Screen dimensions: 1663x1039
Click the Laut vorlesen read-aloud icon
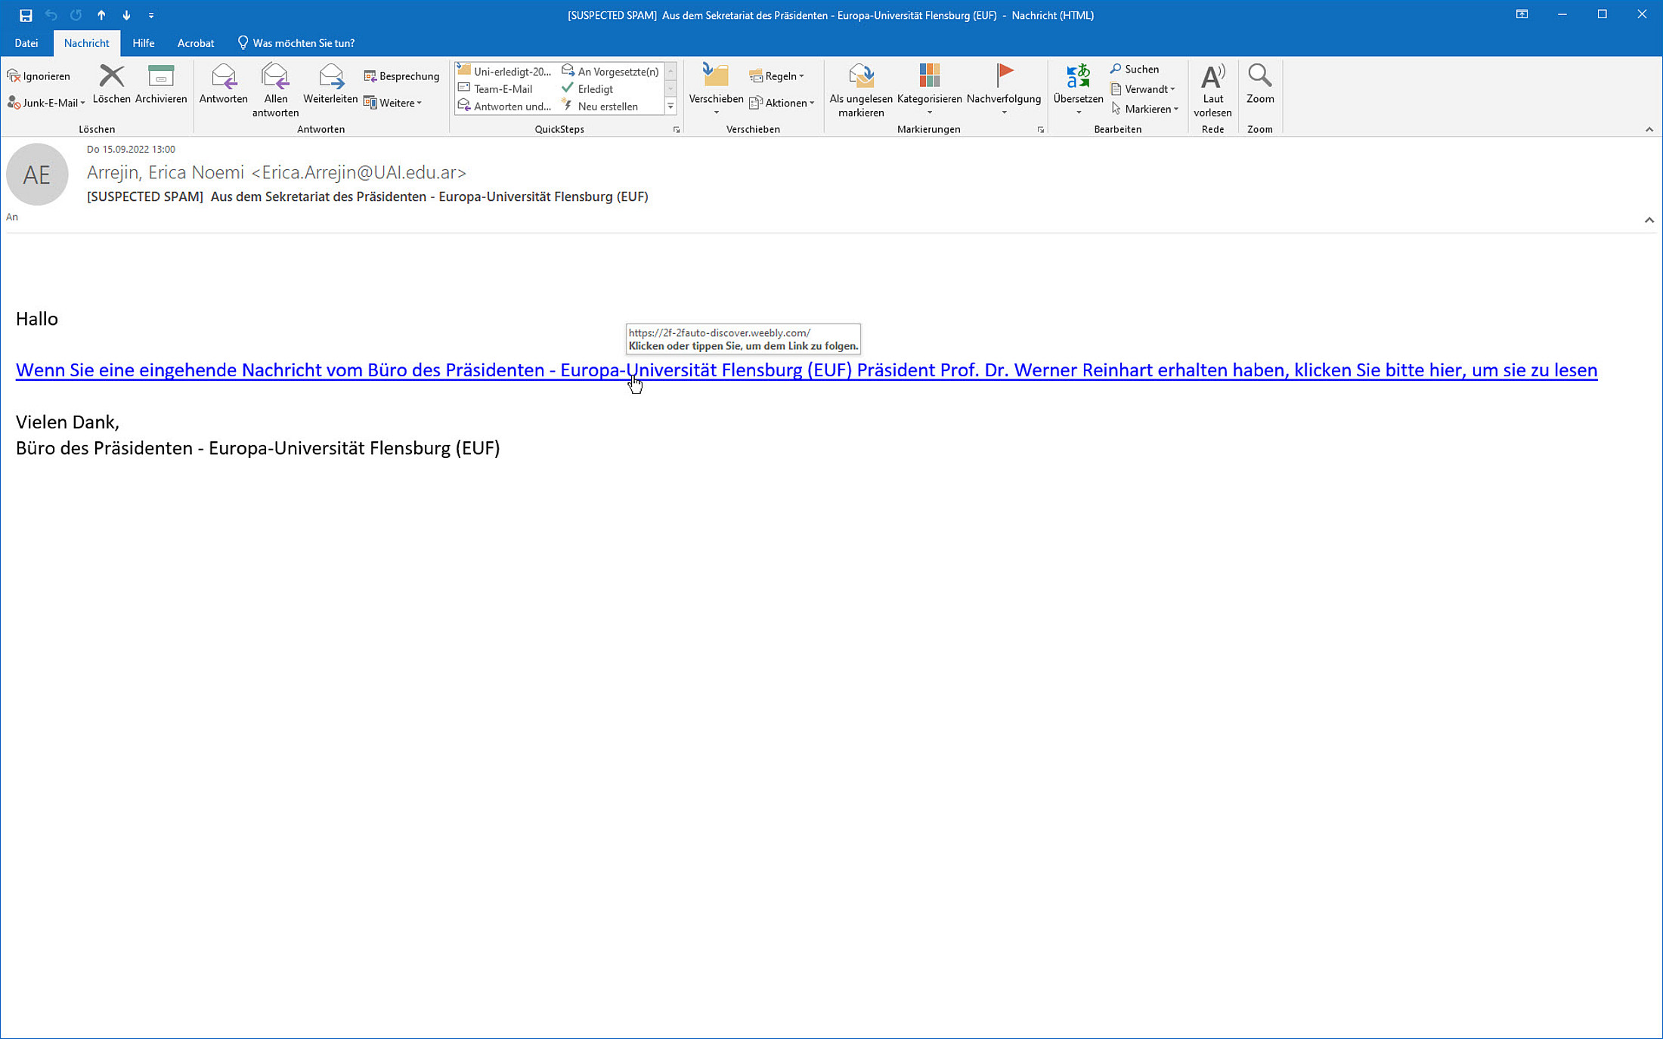(1212, 77)
